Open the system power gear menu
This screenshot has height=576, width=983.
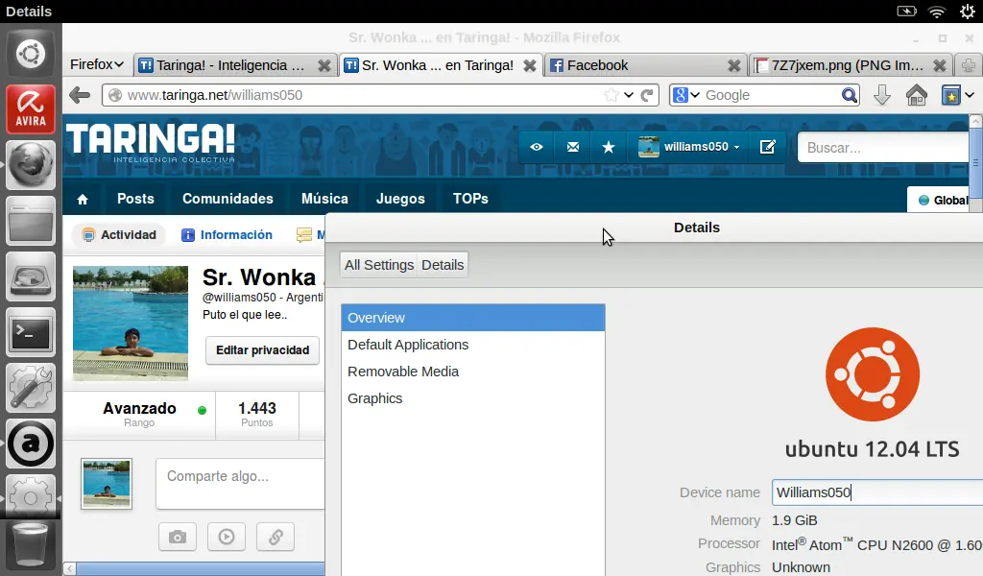(x=968, y=12)
